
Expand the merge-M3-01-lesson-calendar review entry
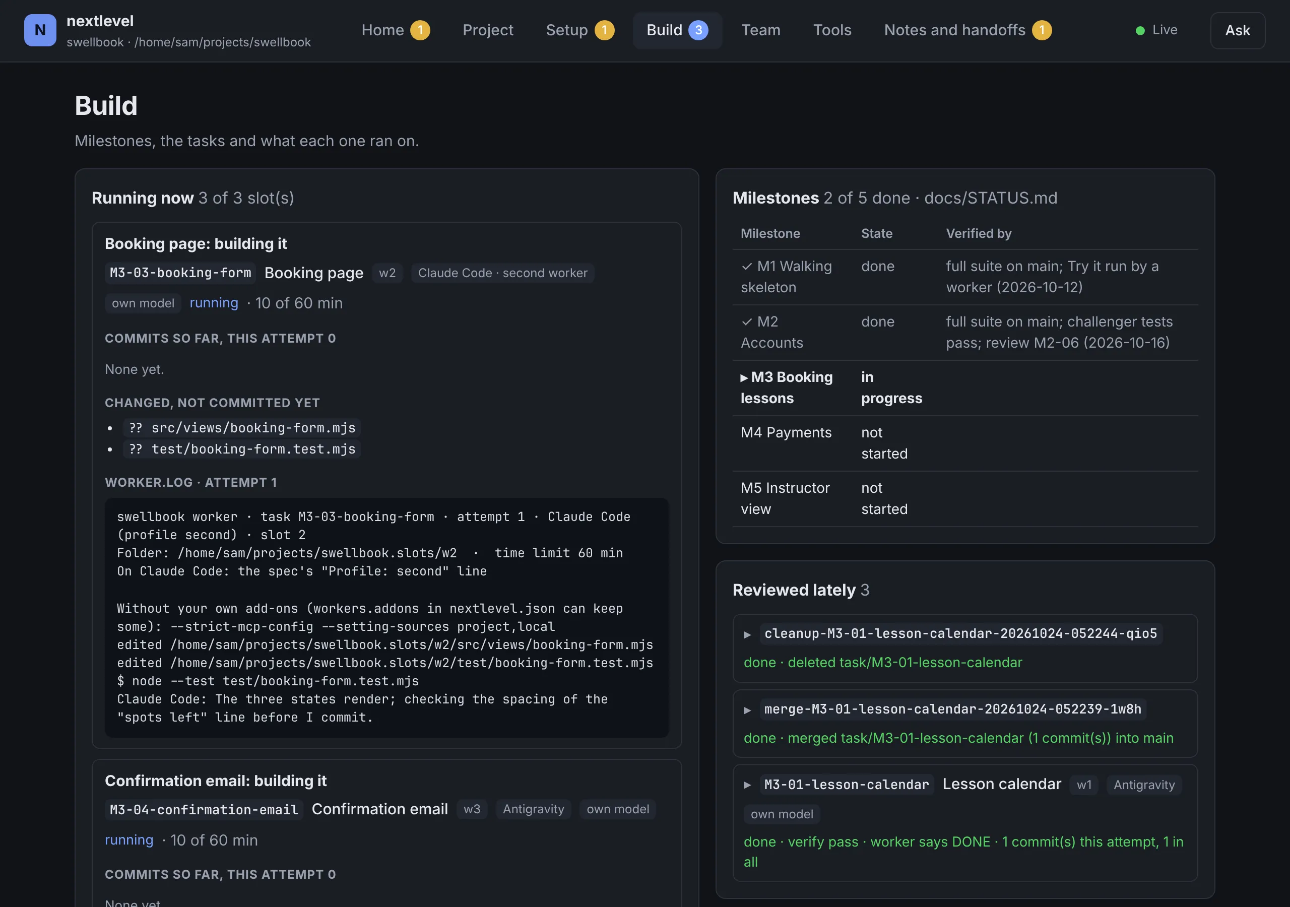tap(747, 710)
